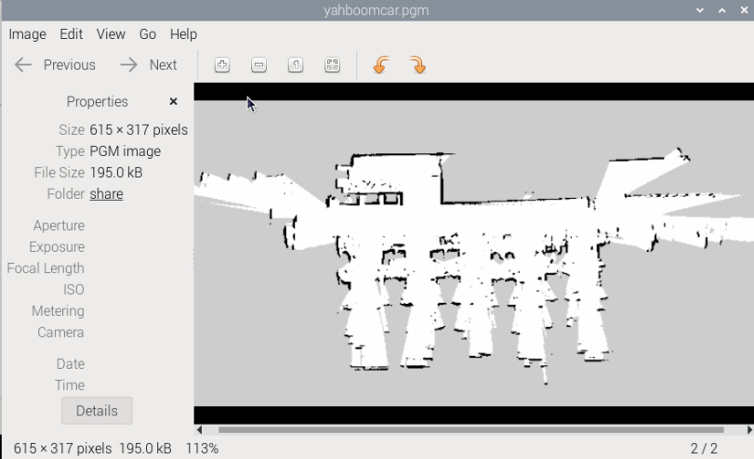Click the Zoom Out toolbar icon
This screenshot has width=754, height=459.
pos(259,65)
